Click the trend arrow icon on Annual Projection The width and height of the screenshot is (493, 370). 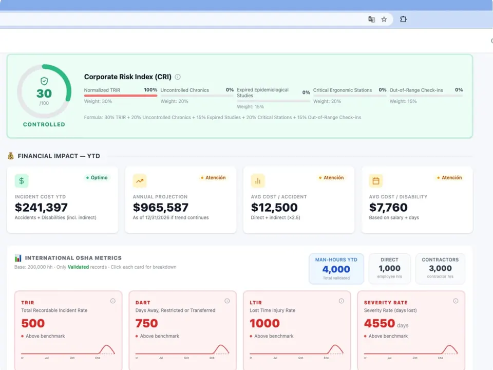click(x=140, y=181)
